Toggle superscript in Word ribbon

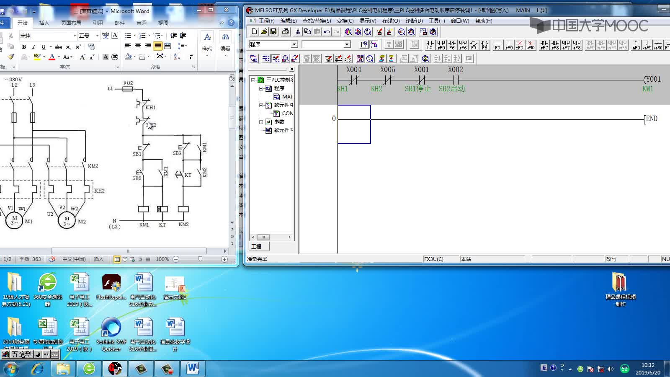click(78, 46)
